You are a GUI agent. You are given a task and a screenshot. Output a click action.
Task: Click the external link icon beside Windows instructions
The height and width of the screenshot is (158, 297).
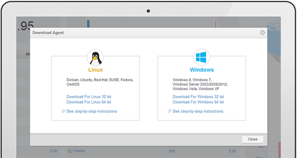(169, 111)
